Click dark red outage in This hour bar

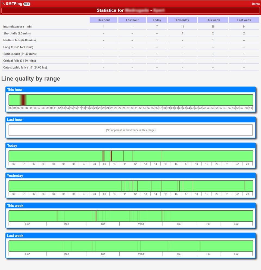click(x=23, y=100)
